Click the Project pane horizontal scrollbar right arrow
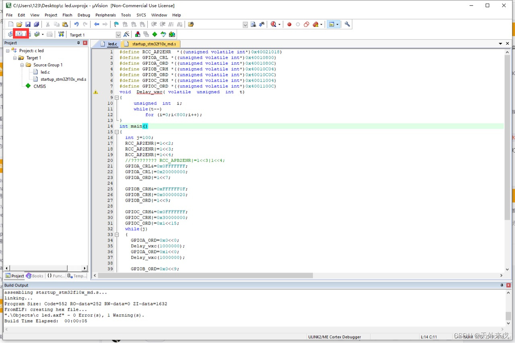The width and height of the screenshot is (515, 343). [x=85, y=268]
